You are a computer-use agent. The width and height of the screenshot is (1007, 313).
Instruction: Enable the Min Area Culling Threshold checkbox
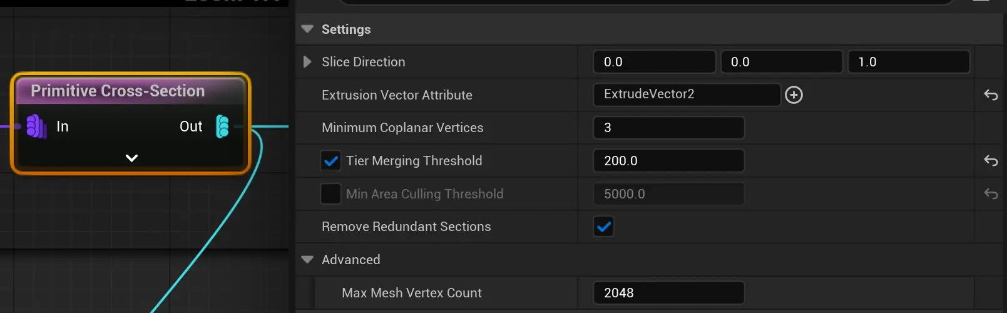(x=330, y=194)
